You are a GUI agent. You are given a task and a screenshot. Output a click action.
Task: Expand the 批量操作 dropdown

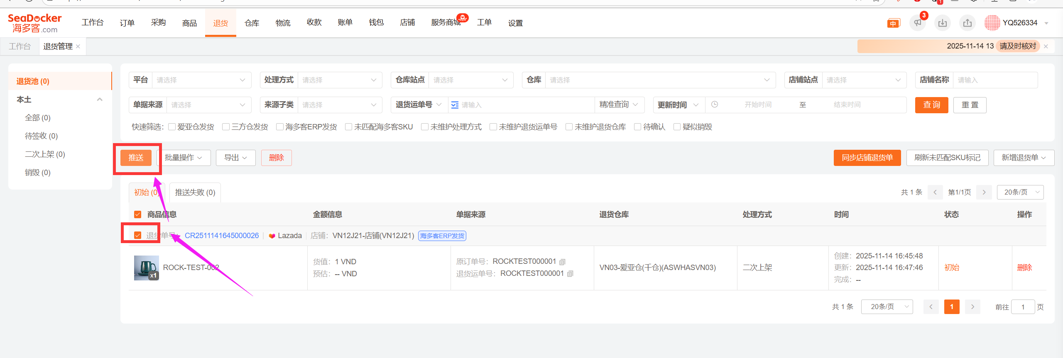click(184, 158)
